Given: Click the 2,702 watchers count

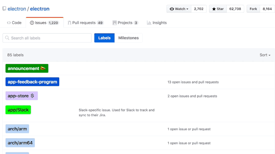Looking at the screenshot, I should click(x=199, y=9).
